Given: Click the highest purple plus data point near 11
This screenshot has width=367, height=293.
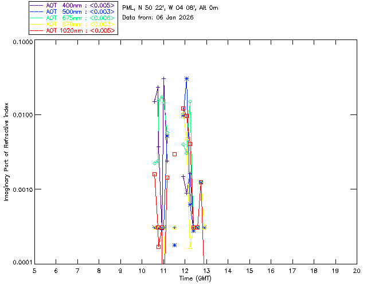Looking at the screenshot, I should 164,78.
